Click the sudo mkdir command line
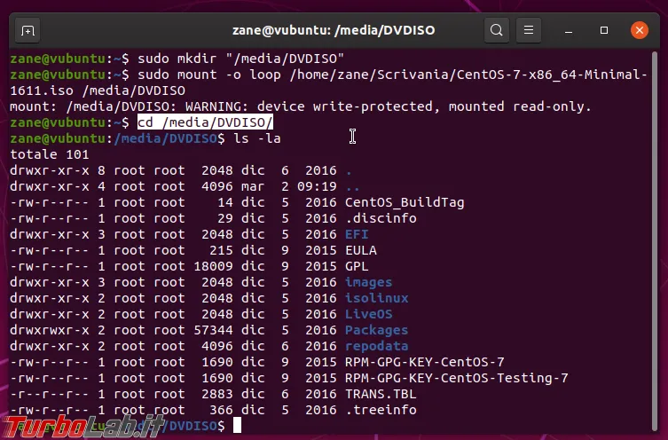Viewport: 668px width, 440px height. tap(240, 59)
